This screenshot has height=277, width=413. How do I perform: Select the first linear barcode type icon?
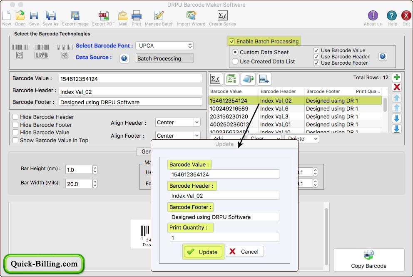coord(20,47)
